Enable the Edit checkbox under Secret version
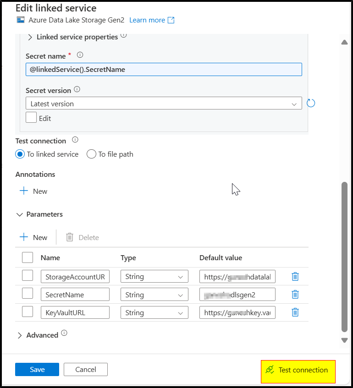Image resolution: width=353 pixels, height=388 pixels. tap(31, 117)
